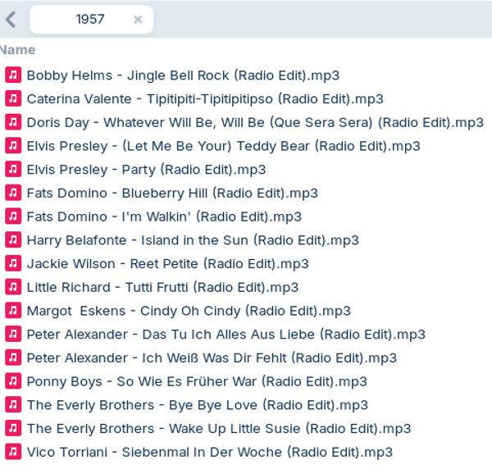The height and width of the screenshot is (474, 492).
Task: Select 'Bobby Helms - Jingle Bell Rock (Radio Edit).mp3'
Action: [183, 75]
